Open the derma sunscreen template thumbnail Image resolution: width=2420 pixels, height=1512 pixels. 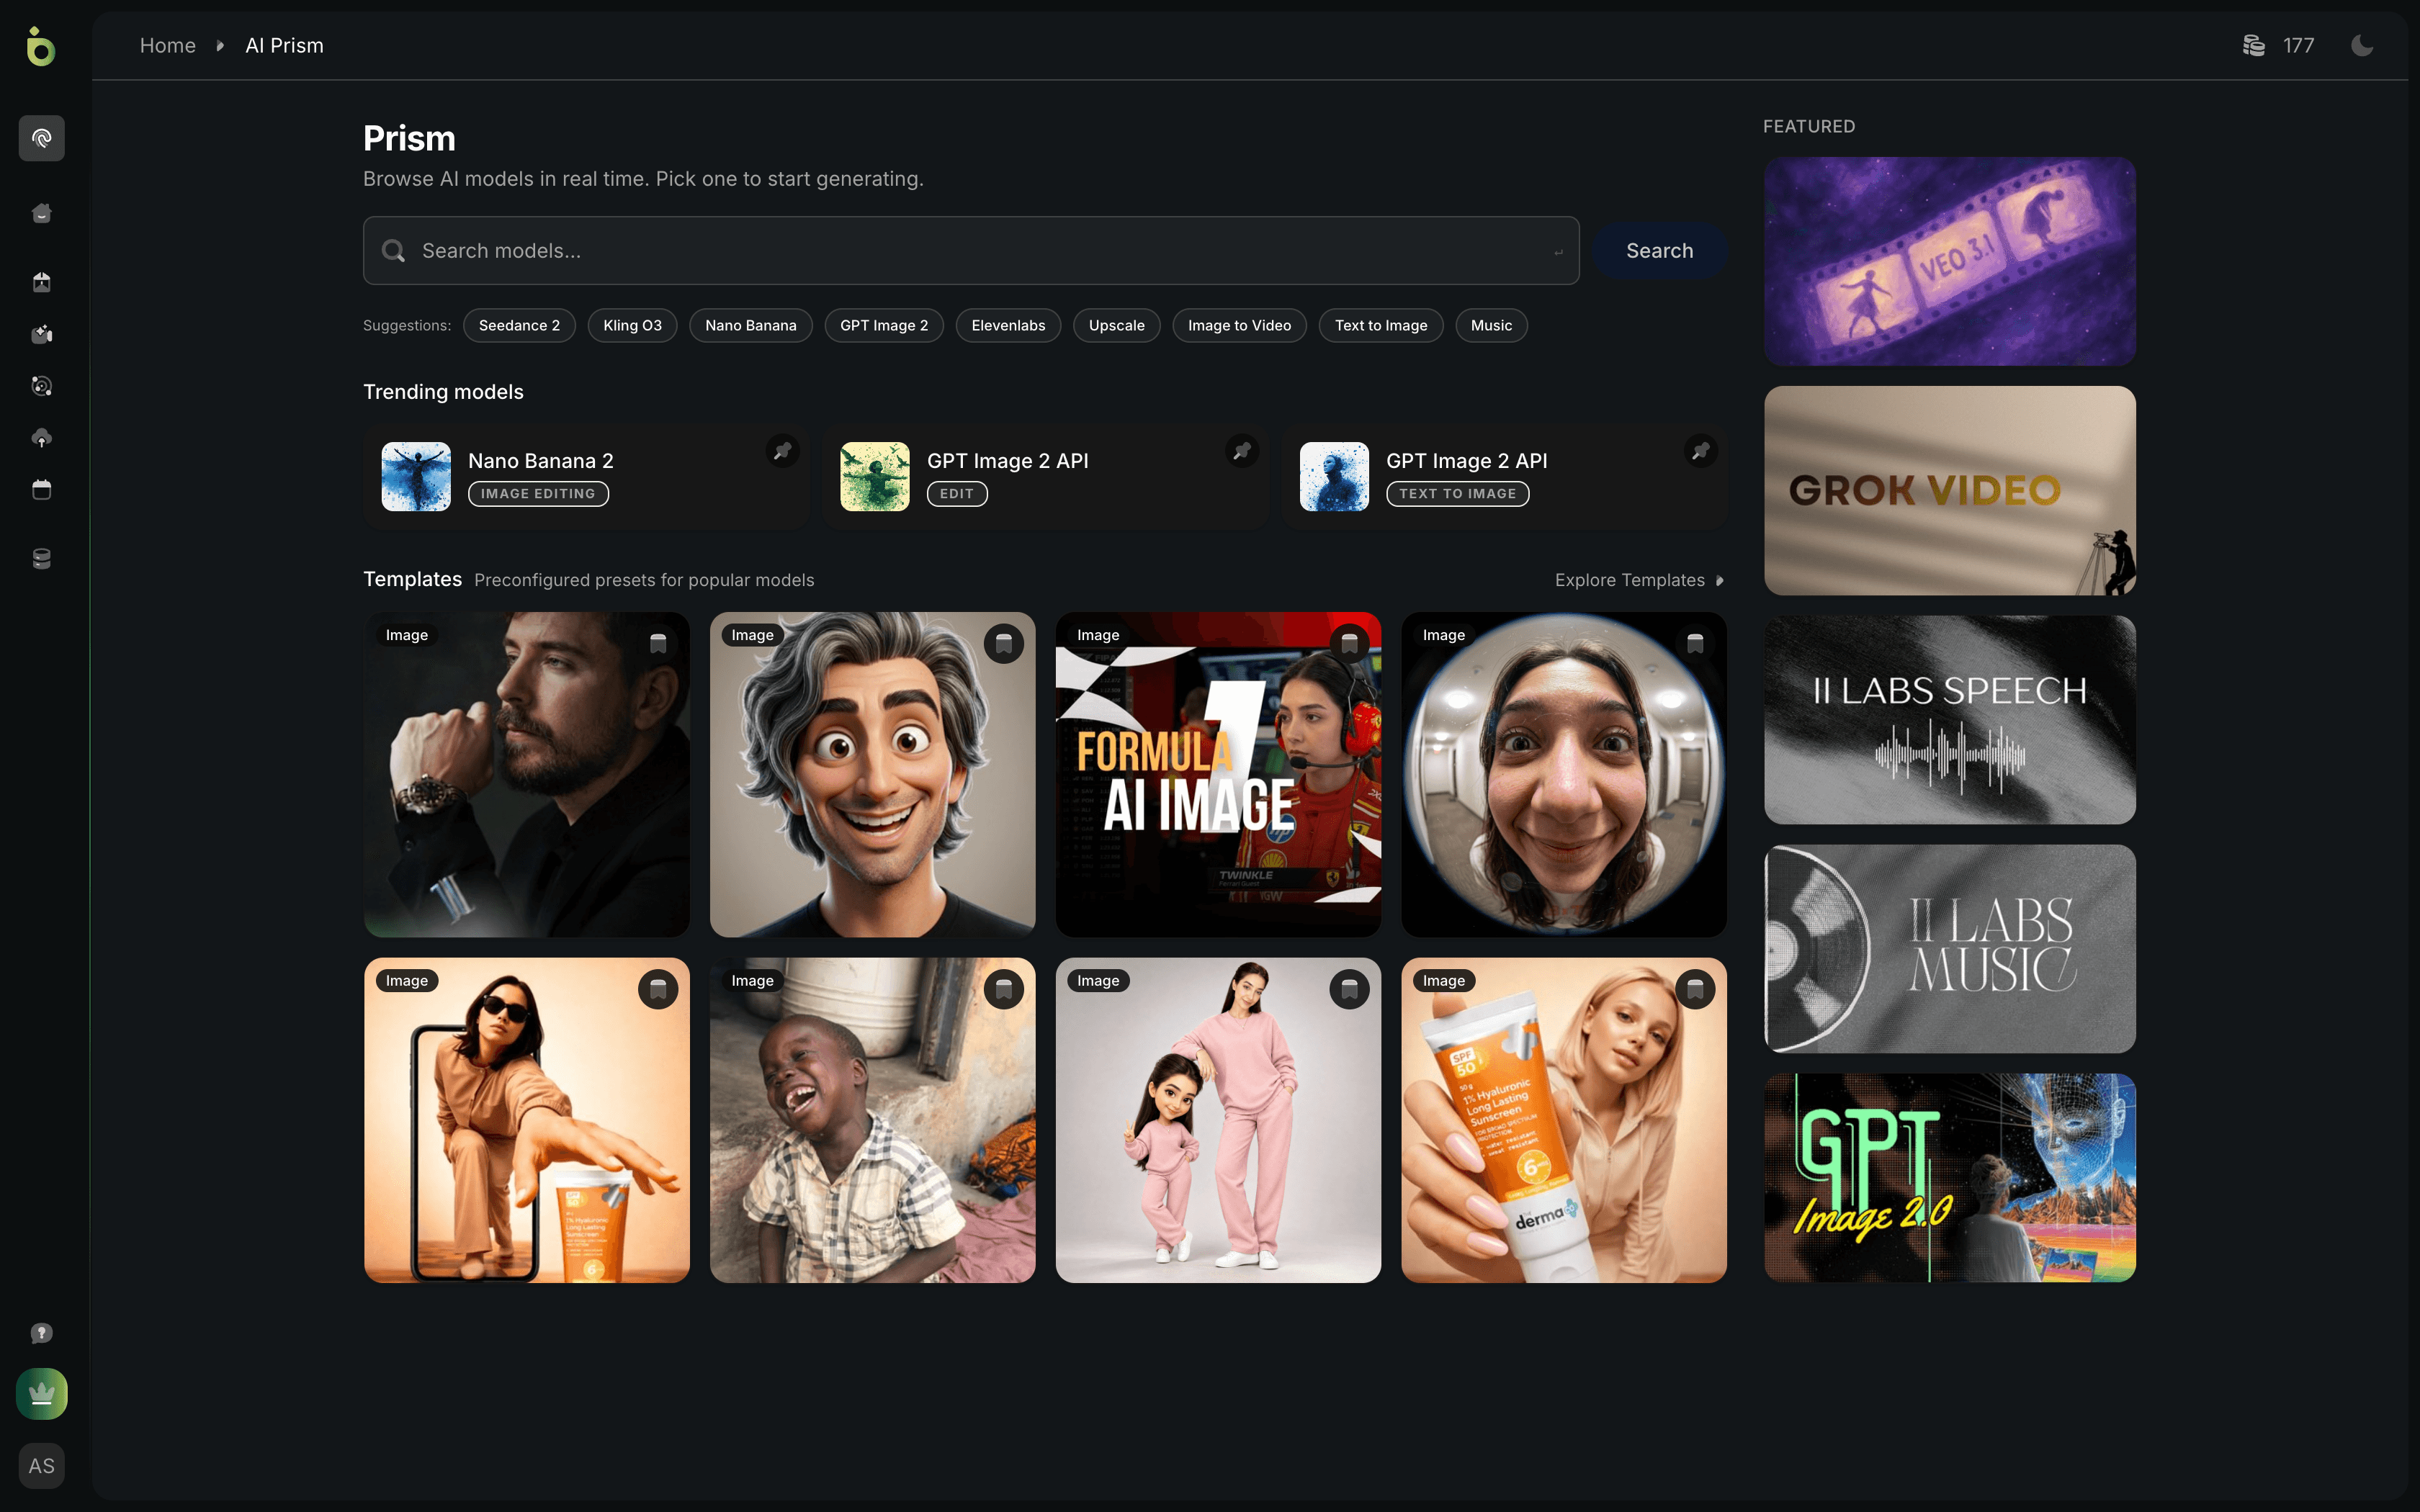tap(1564, 1120)
